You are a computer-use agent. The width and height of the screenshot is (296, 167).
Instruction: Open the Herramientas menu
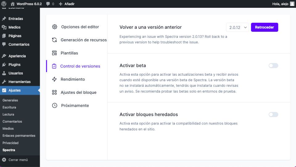(x=20, y=82)
